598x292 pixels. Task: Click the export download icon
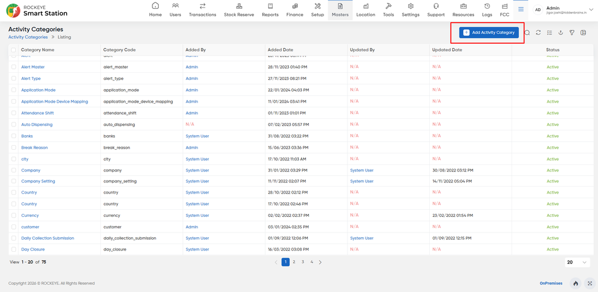[561, 33]
